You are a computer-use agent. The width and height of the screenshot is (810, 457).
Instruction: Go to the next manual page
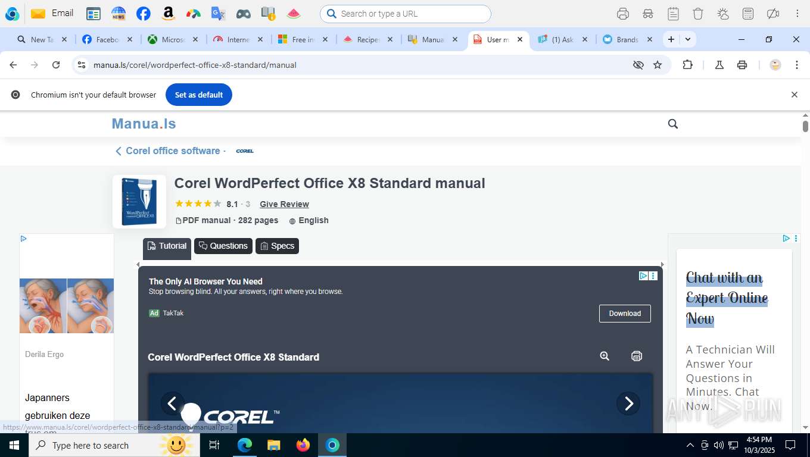(x=628, y=403)
